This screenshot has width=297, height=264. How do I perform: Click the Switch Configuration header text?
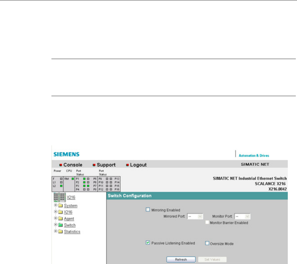click(130, 196)
